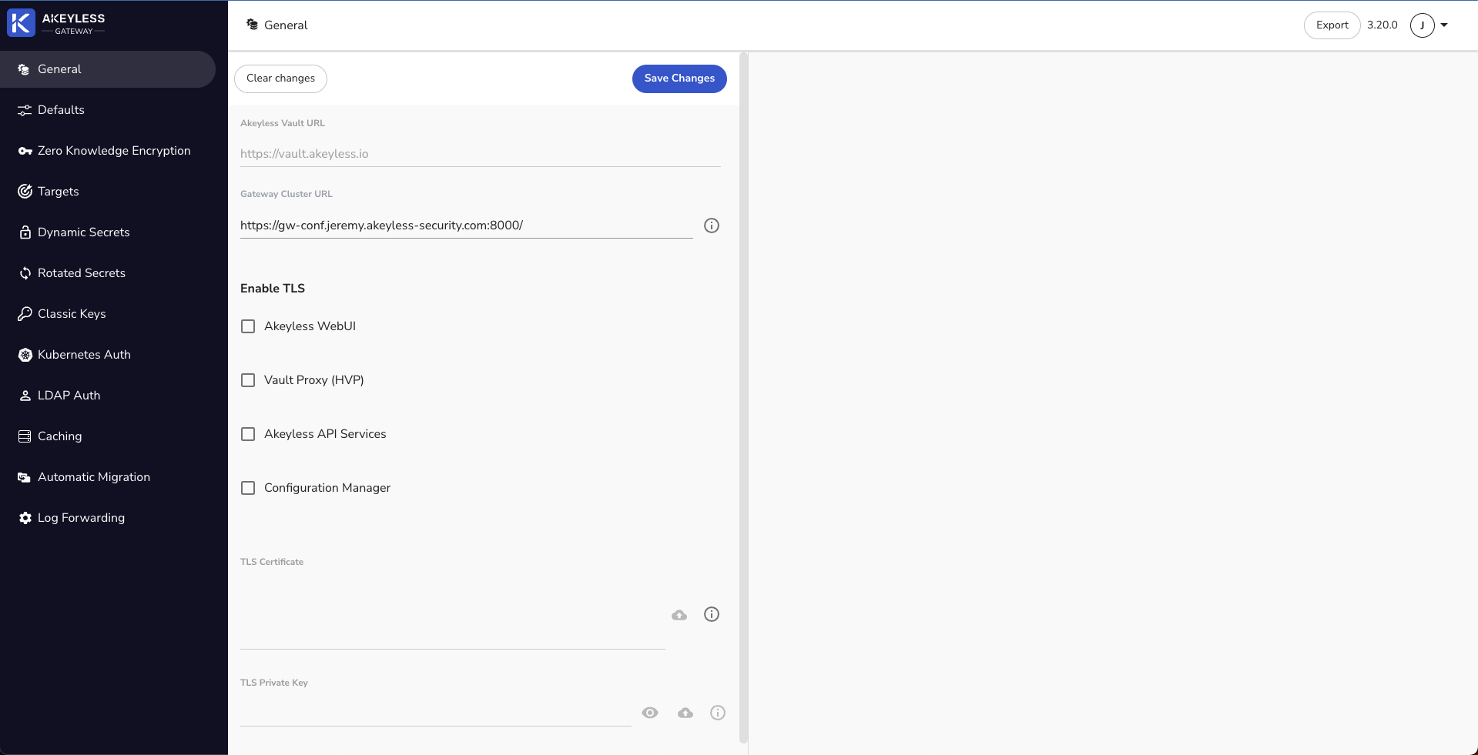Click the LDAP Auth person icon
The width and height of the screenshot is (1478, 755).
[x=25, y=396]
